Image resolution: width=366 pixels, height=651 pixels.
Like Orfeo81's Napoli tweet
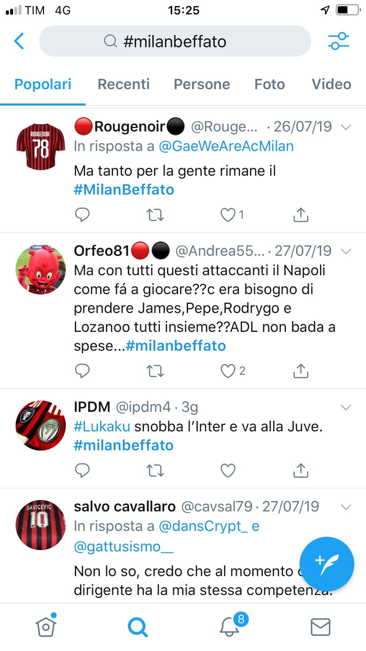coord(228,371)
